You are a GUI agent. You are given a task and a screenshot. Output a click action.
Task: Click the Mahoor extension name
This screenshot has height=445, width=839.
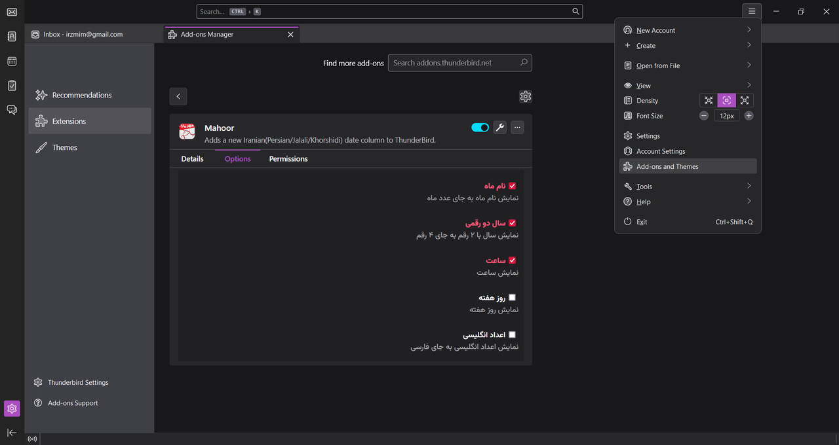tap(219, 128)
